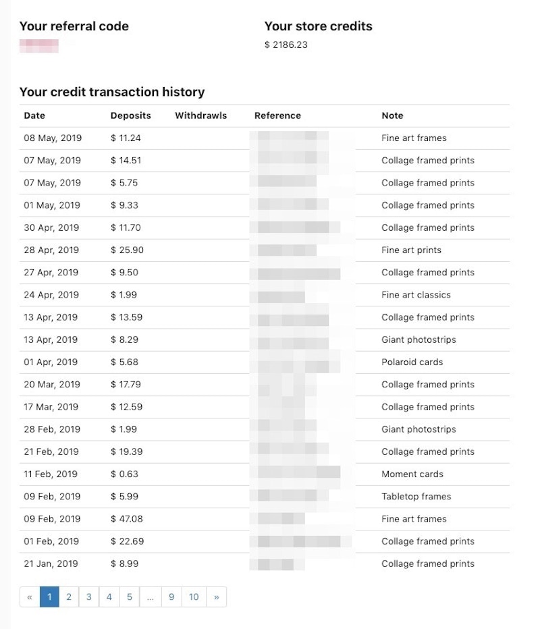
Task: Open pagination page 2
Action: 69,597
